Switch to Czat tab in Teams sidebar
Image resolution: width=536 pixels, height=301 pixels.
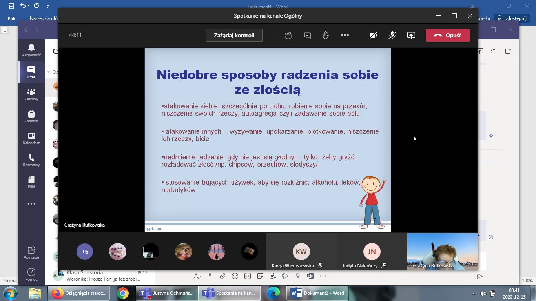tap(31, 73)
